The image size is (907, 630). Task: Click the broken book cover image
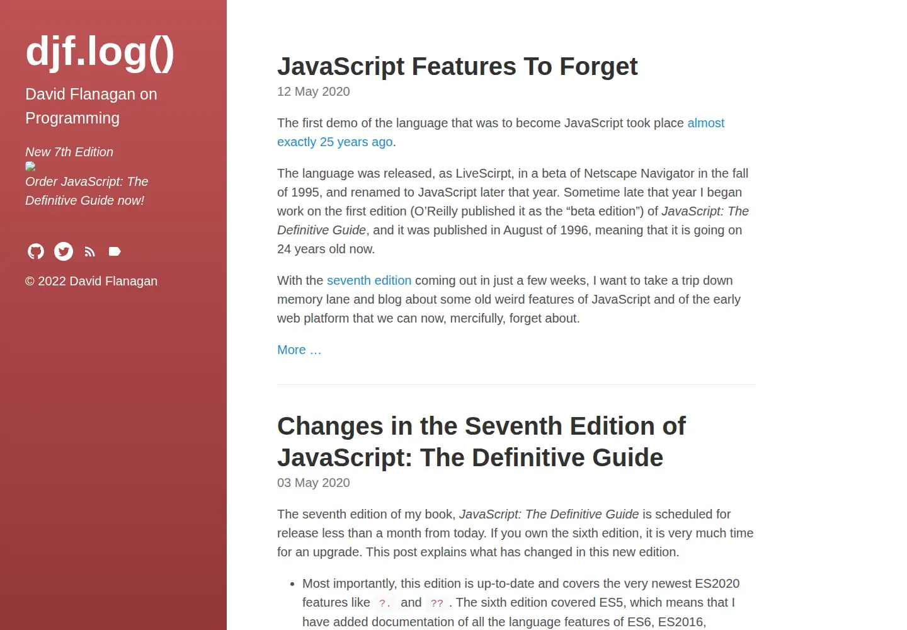30,166
